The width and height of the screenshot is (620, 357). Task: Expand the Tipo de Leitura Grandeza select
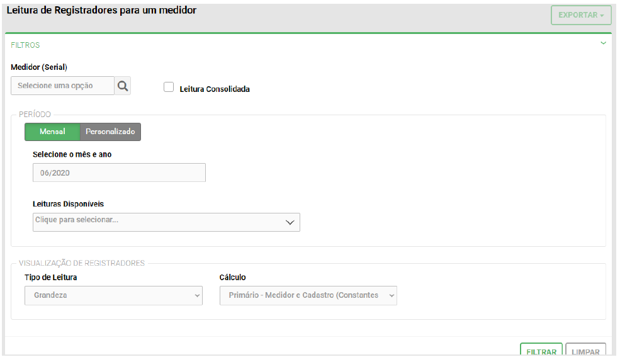(113, 295)
